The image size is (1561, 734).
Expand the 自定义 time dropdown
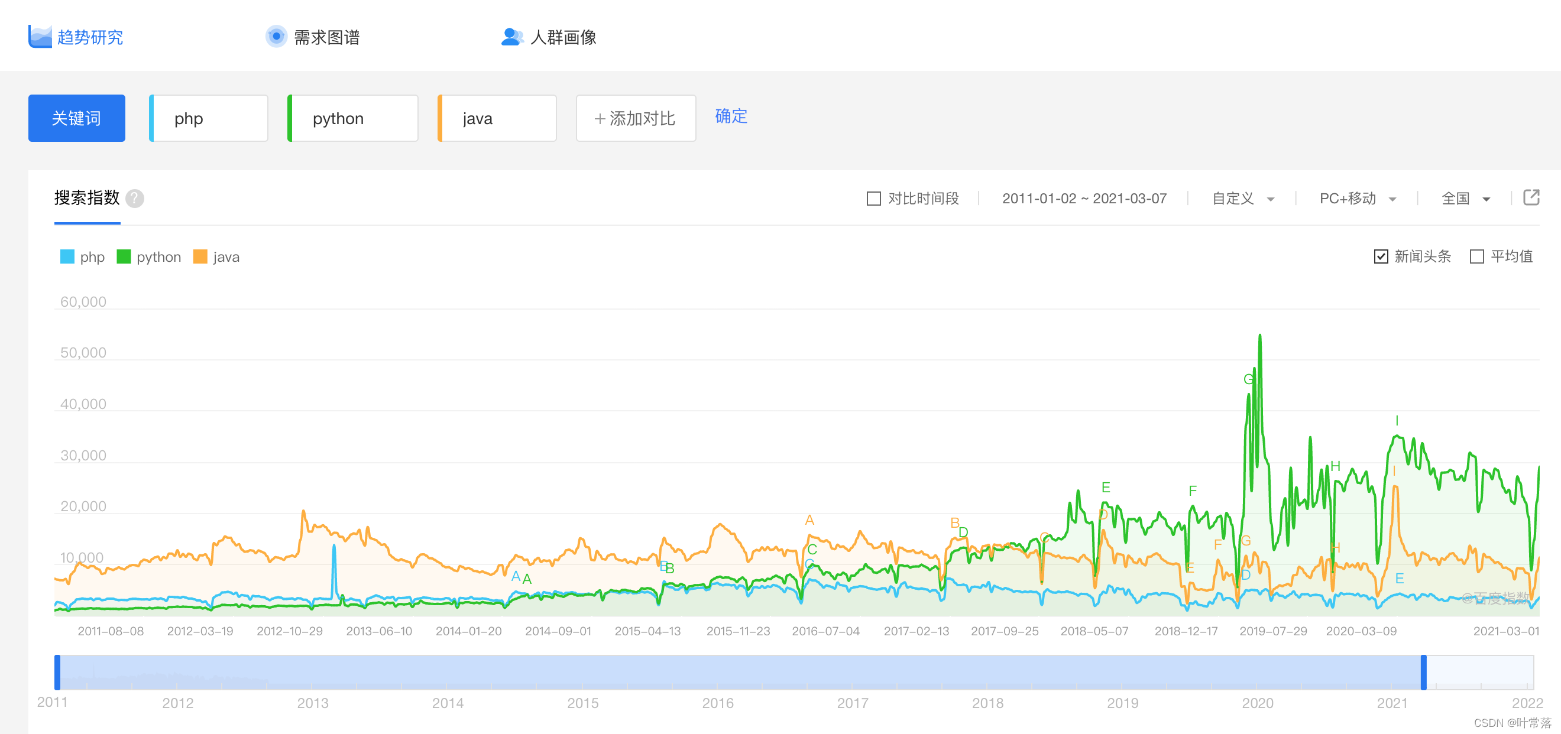1243,199
